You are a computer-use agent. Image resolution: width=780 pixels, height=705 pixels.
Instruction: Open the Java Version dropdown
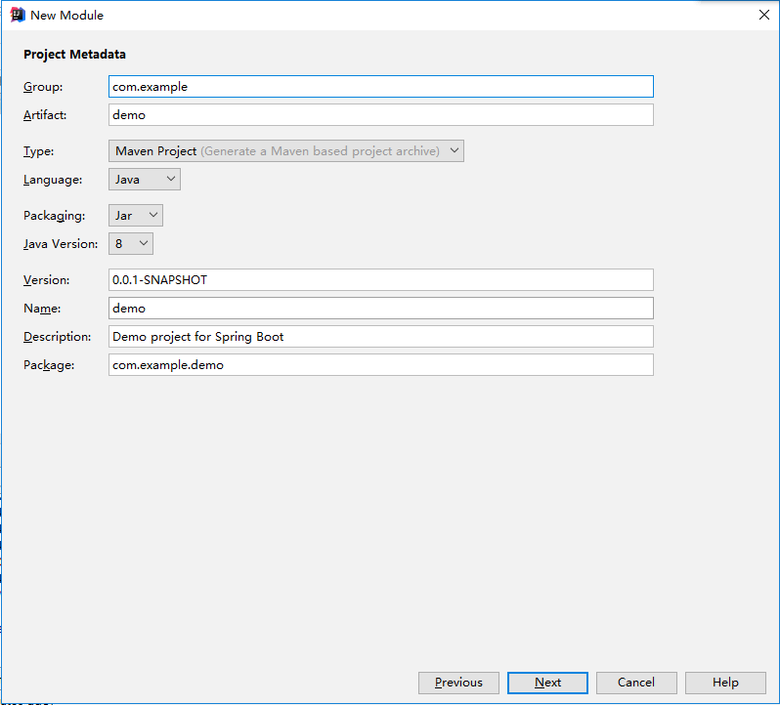pos(131,244)
